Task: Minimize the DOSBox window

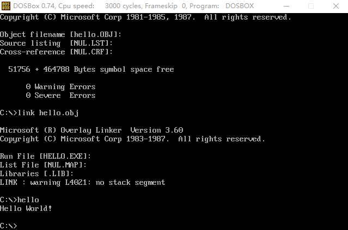Action: [x=286, y=6]
